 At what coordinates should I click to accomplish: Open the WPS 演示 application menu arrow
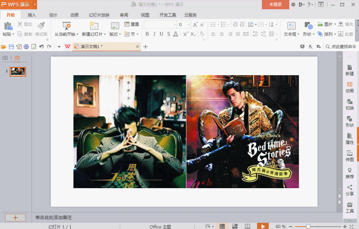[35, 4]
